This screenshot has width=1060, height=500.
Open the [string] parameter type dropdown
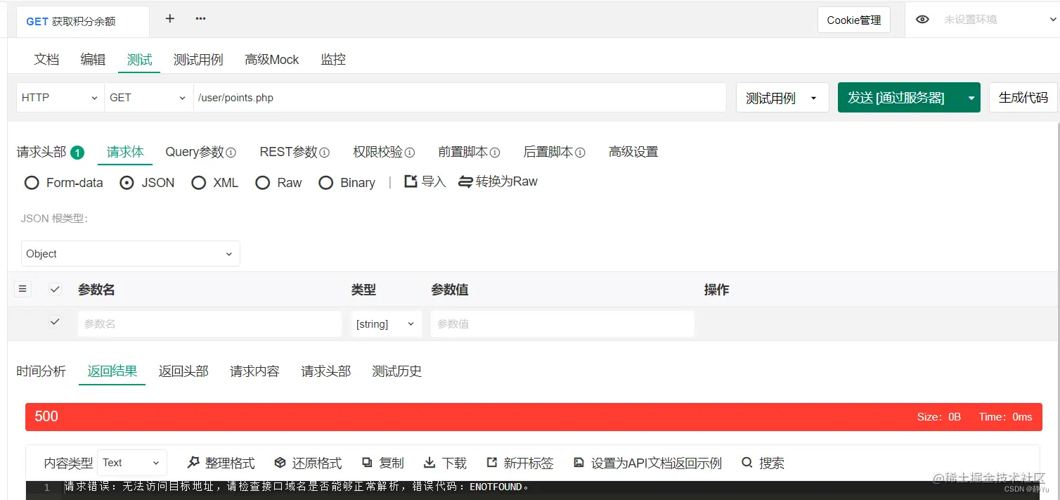(386, 323)
